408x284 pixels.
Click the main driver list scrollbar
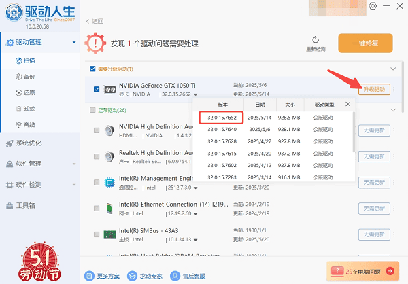pos(403,87)
